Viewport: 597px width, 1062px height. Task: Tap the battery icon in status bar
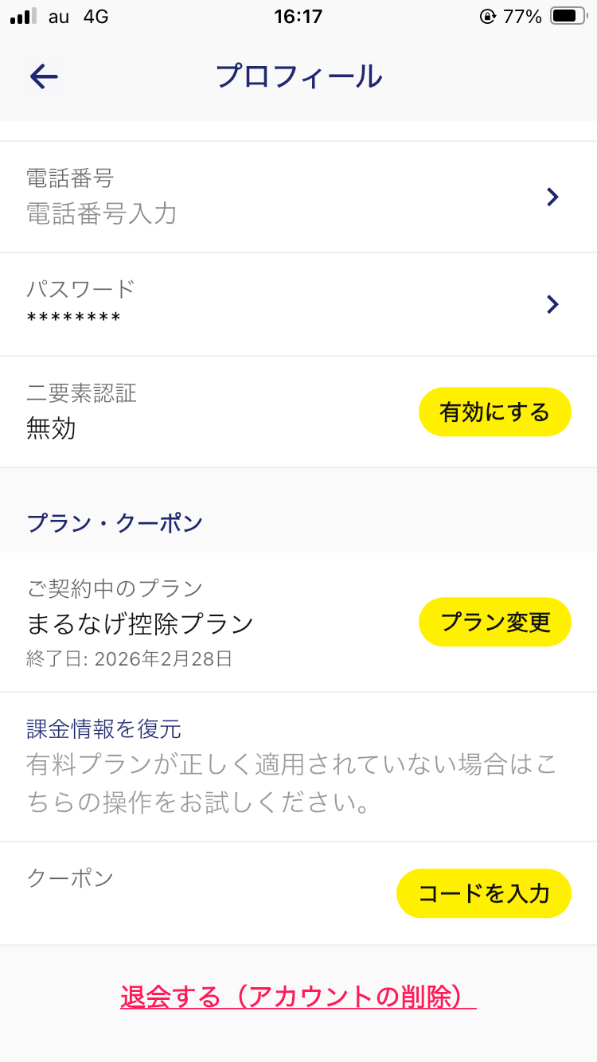tap(568, 16)
